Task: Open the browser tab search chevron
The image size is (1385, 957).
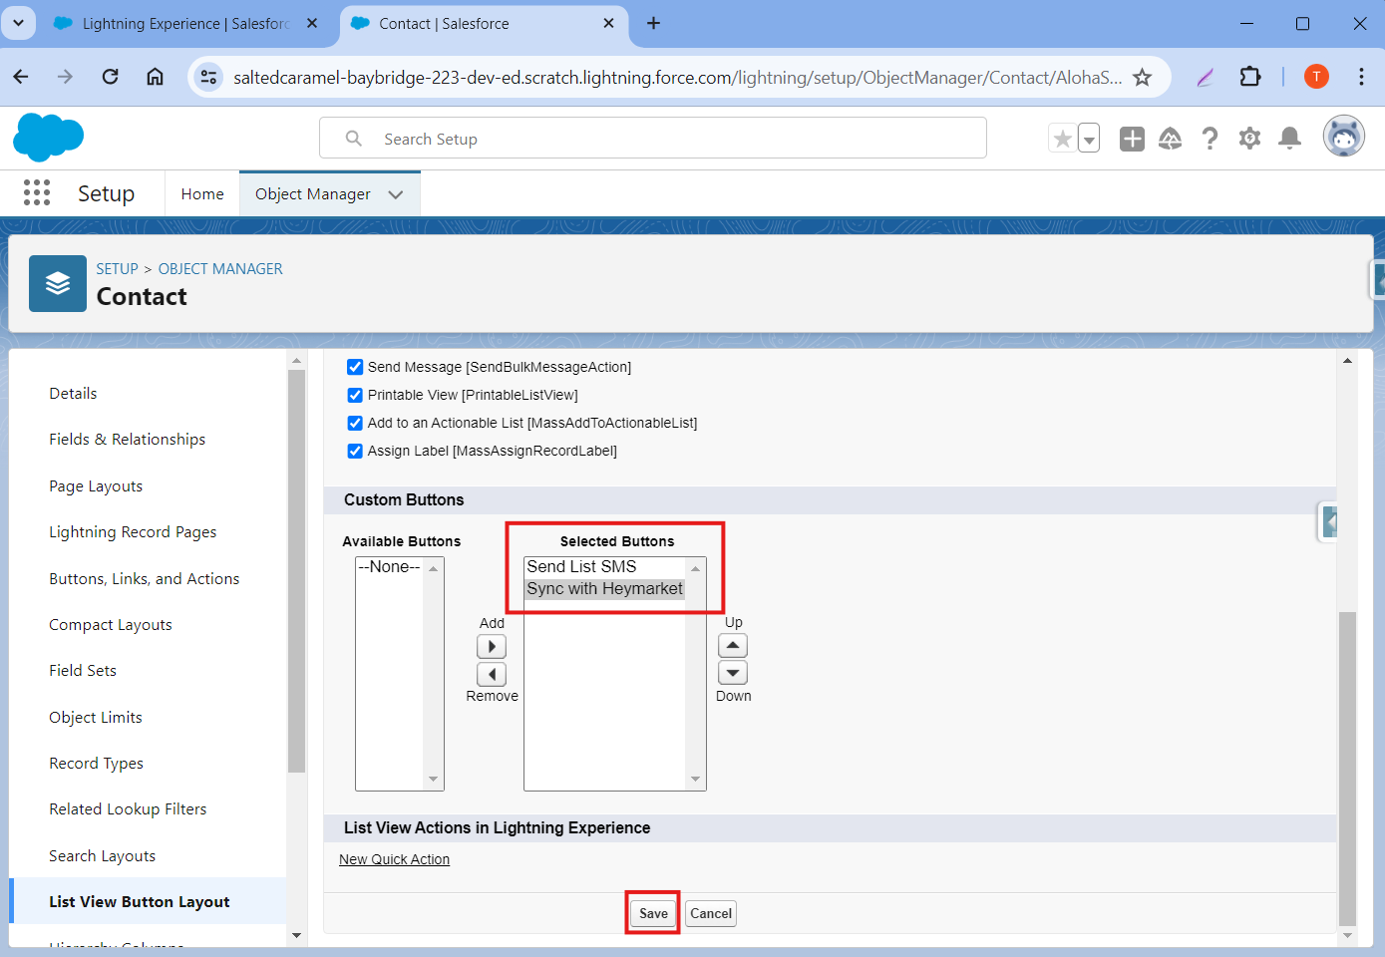Action: pos(18,23)
